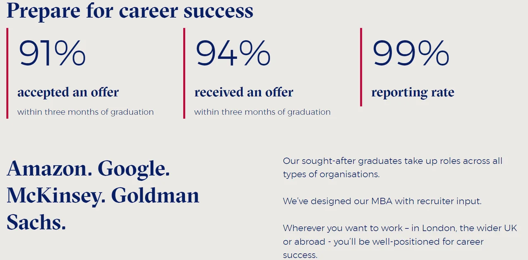Select the "reporting rate" label
Image resolution: width=528 pixels, height=260 pixels.
(x=412, y=92)
